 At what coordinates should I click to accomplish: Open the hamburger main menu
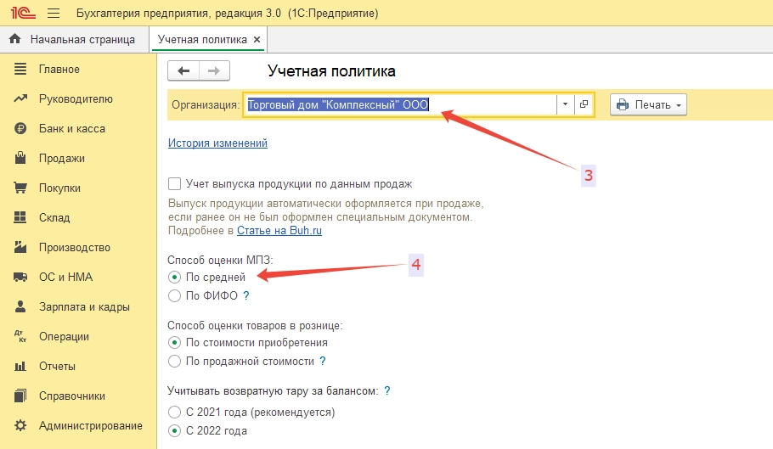click(54, 13)
